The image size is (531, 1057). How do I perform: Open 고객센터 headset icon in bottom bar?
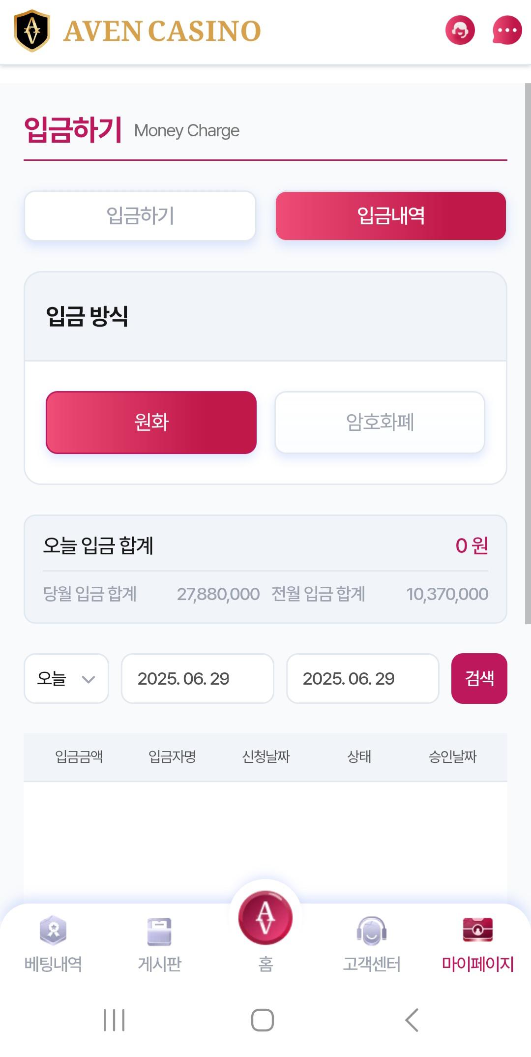click(372, 931)
